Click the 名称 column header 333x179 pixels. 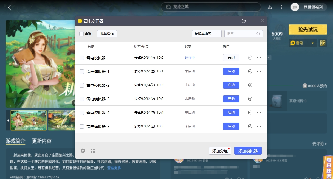[x=91, y=46]
